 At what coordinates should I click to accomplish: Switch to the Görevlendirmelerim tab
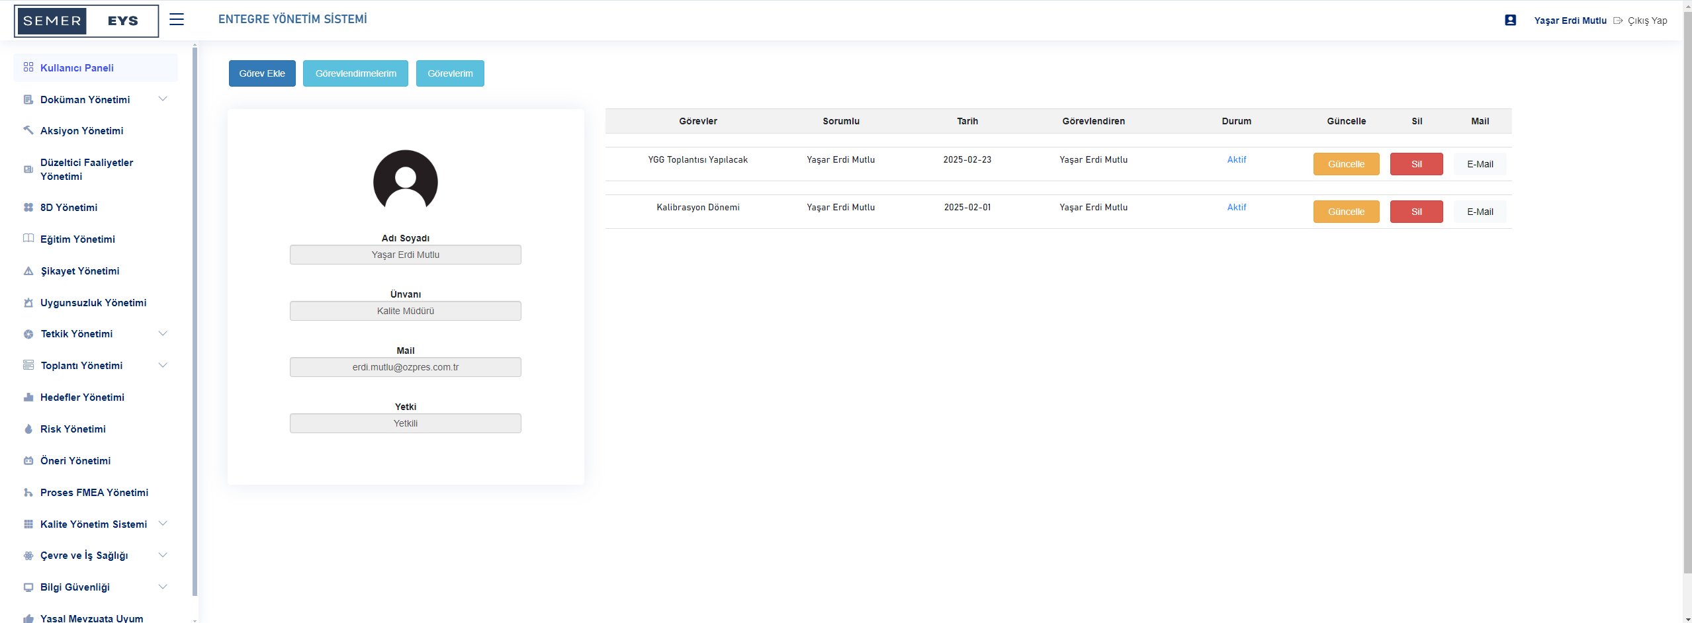coord(355,73)
